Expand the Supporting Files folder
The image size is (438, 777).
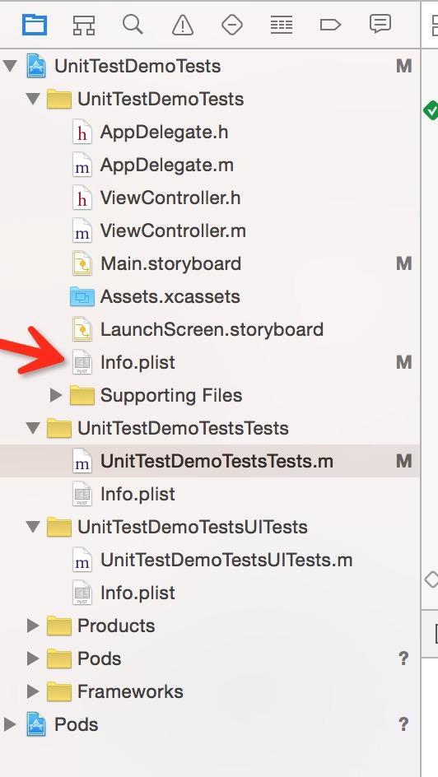[x=56, y=395]
